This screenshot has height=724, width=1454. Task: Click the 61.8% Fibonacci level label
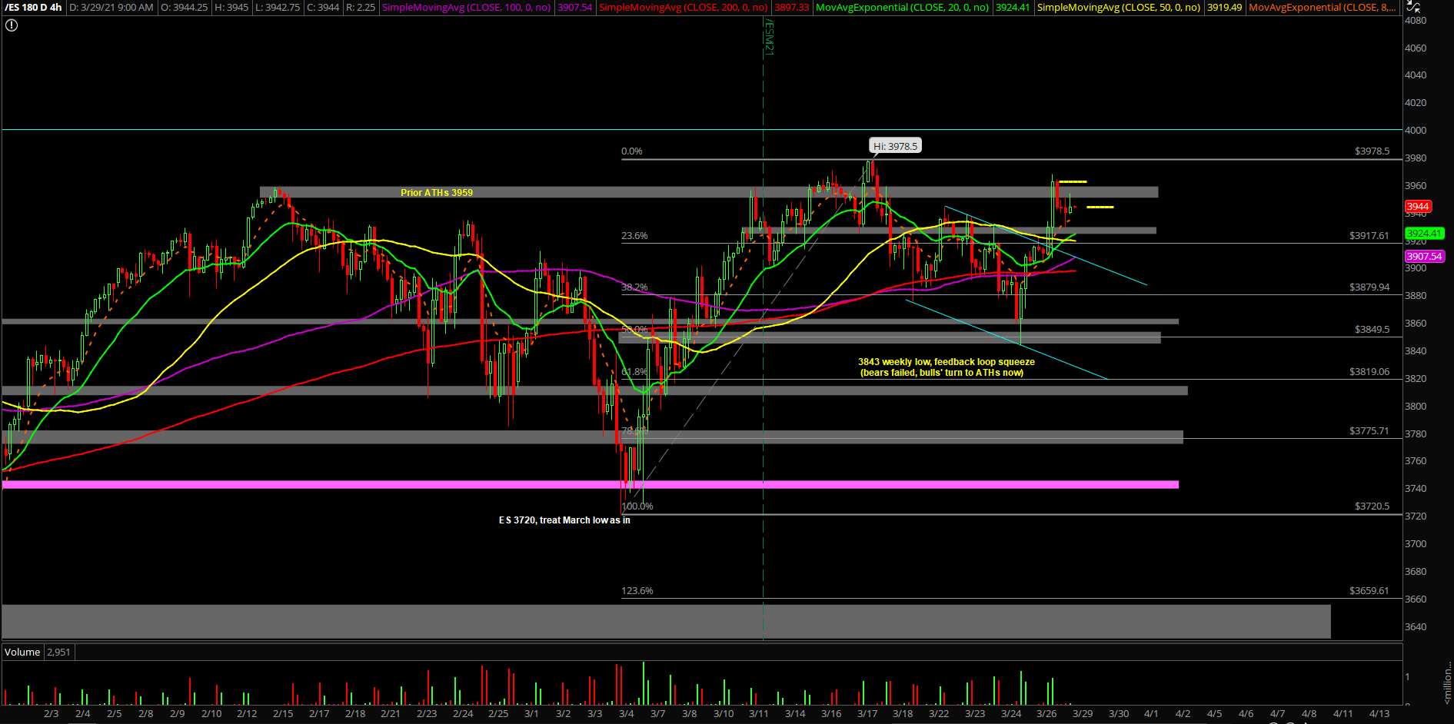(634, 372)
